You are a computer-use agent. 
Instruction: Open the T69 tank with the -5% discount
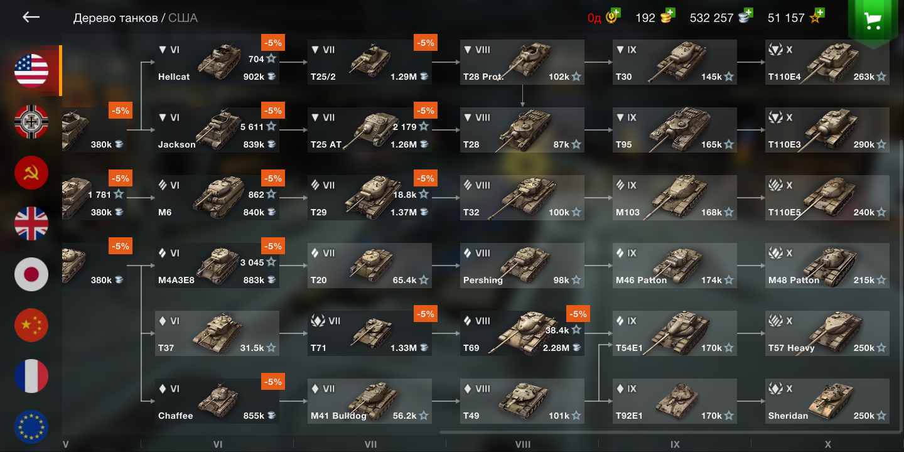[x=522, y=333]
